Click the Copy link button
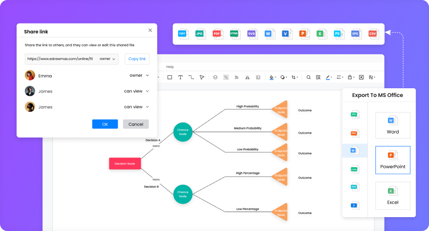This screenshot has width=429, height=231. pos(137,59)
